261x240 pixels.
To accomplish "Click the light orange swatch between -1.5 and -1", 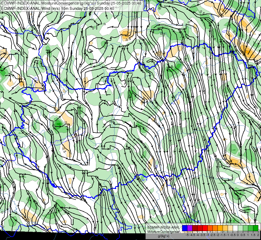I will (x=225, y=228).
